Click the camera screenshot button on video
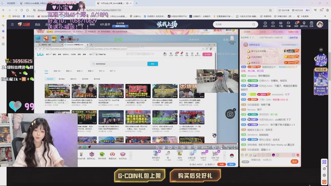This screenshot has width=331, height=186. coord(230,114)
